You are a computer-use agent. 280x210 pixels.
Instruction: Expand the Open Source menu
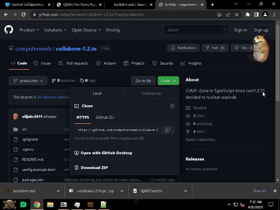(x=86, y=30)
